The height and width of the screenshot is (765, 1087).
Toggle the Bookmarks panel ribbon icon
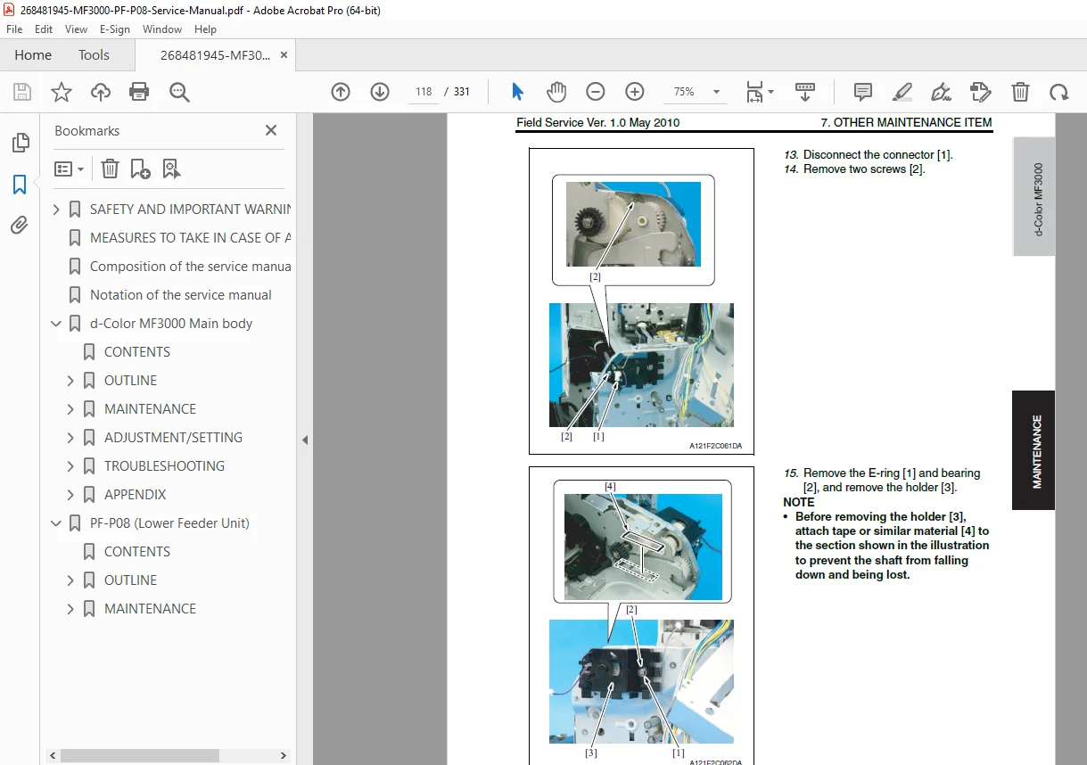[x=20, y=185]
